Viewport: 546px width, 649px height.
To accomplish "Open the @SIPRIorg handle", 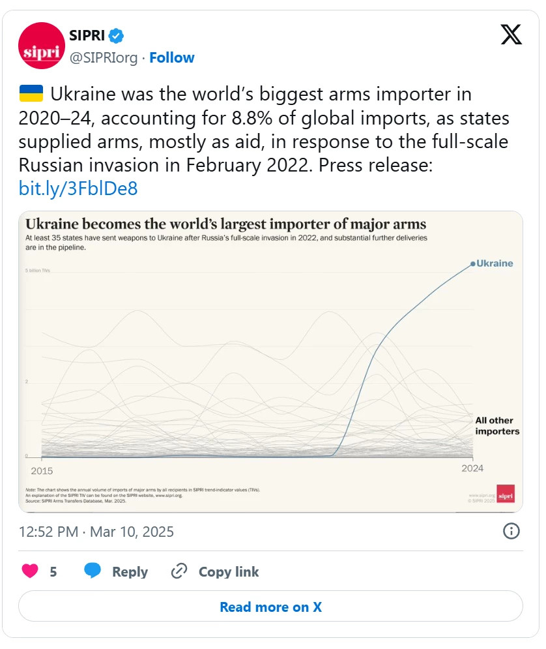I will 104,57.
